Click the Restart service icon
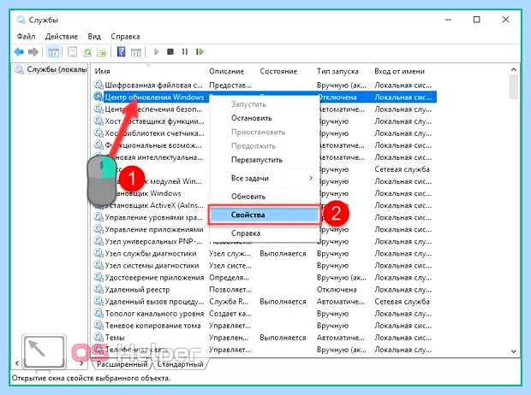 click(200, 52)
